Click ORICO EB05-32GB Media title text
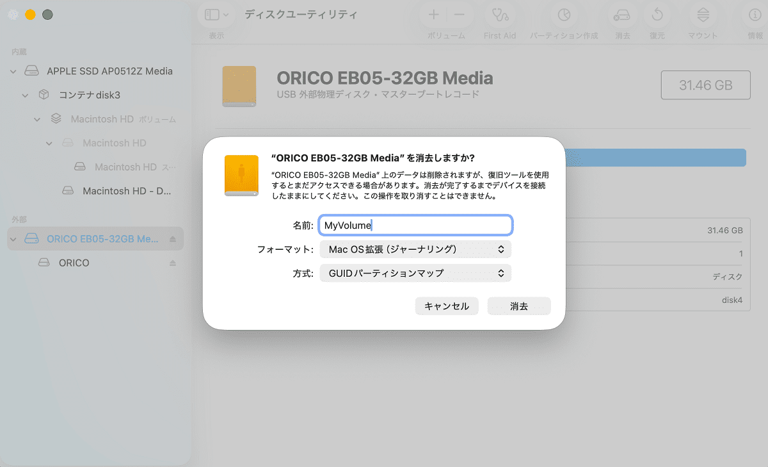The image size is (768, 467). [385, 78]
